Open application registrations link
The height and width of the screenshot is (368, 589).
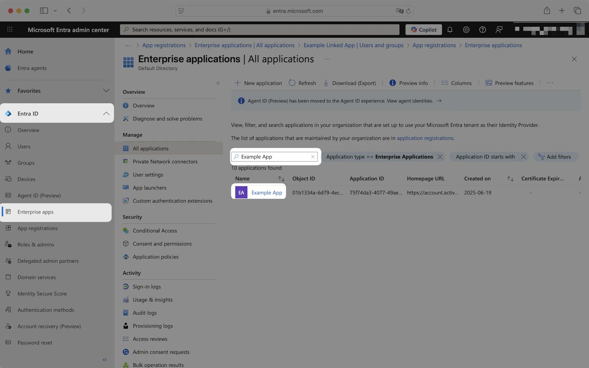point(425,138)
